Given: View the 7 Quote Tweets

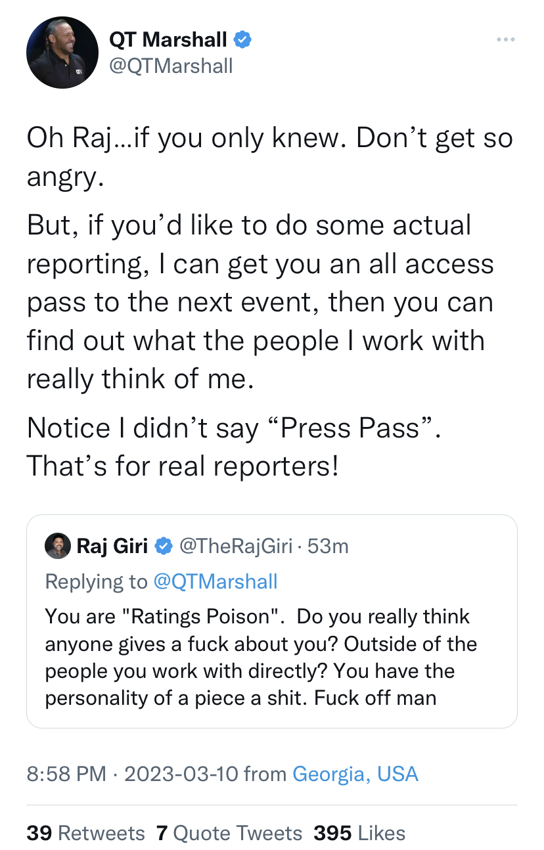Looking at the screenshot, I should pyautogui.click(x=229, y=834).
